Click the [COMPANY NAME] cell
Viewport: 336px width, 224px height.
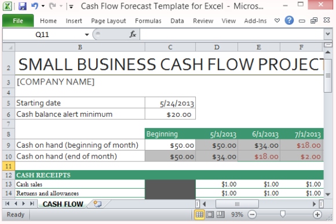pyautogui.click(x=80, y=82)
